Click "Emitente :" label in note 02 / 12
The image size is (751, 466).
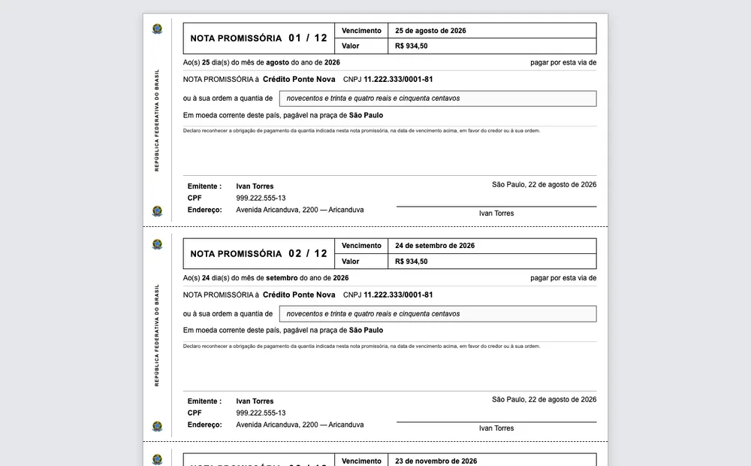pos(204,401)
